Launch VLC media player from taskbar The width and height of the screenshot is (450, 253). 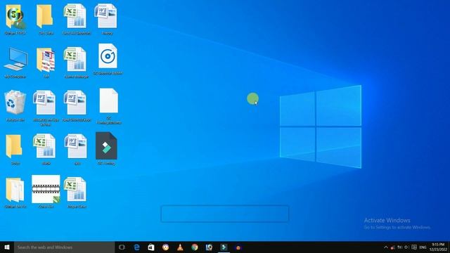180,247
